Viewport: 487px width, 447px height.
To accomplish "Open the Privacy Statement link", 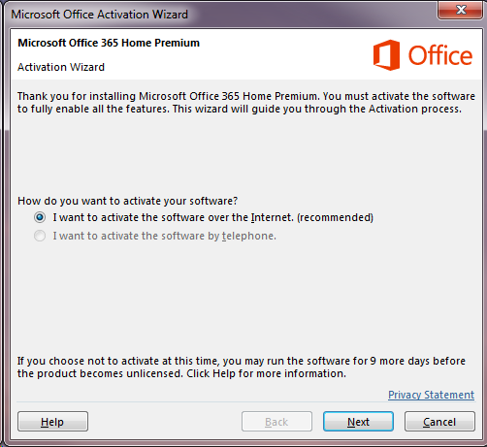I will 431,395.
